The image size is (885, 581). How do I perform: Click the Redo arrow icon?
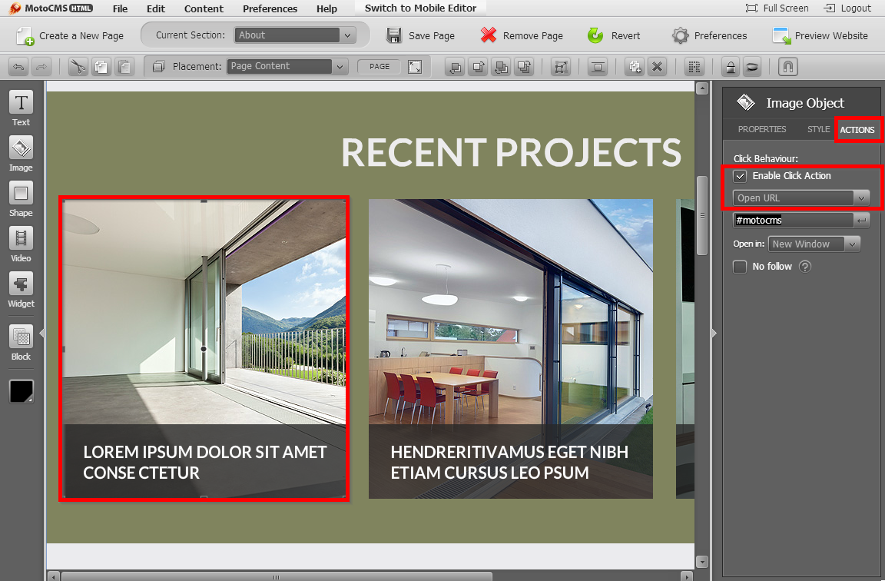pyautogui.click(x=41, y=67)
